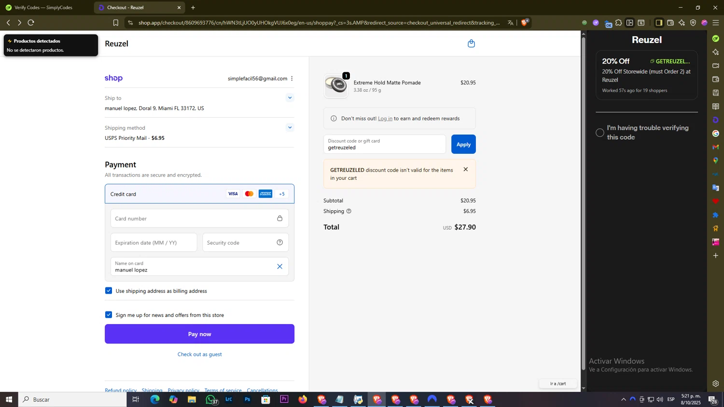Open Gmail shortcut in sidebar

pyautogui.click(x=716, y=147)
